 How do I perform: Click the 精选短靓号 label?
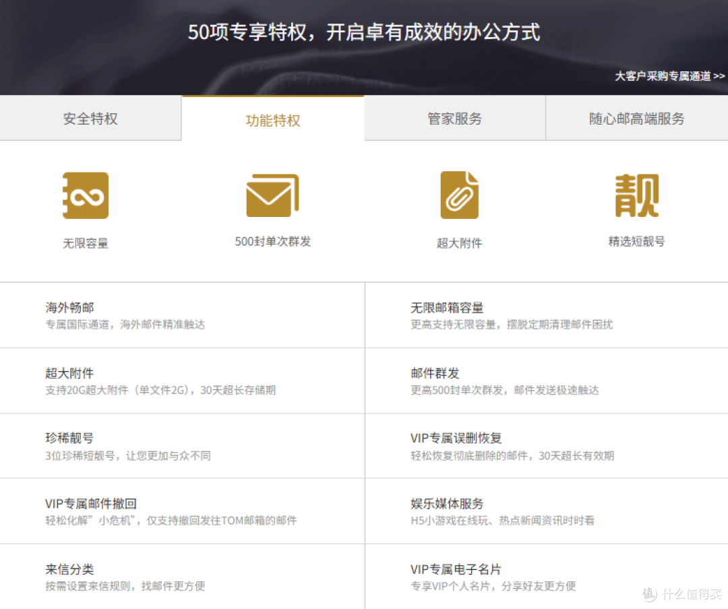click(636, 241)
